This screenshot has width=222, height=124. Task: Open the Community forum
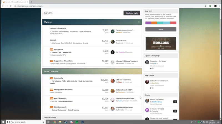[x=59, y=78]
